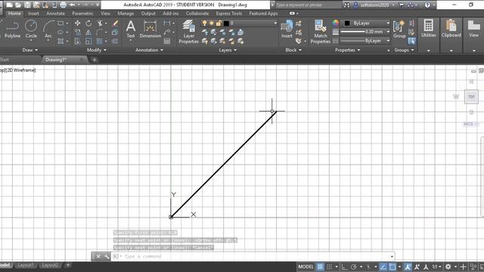Click the Erase tool icon
The width and height of the screenshot is (484, 272).
pyautogui.click(x=115, y=23)
